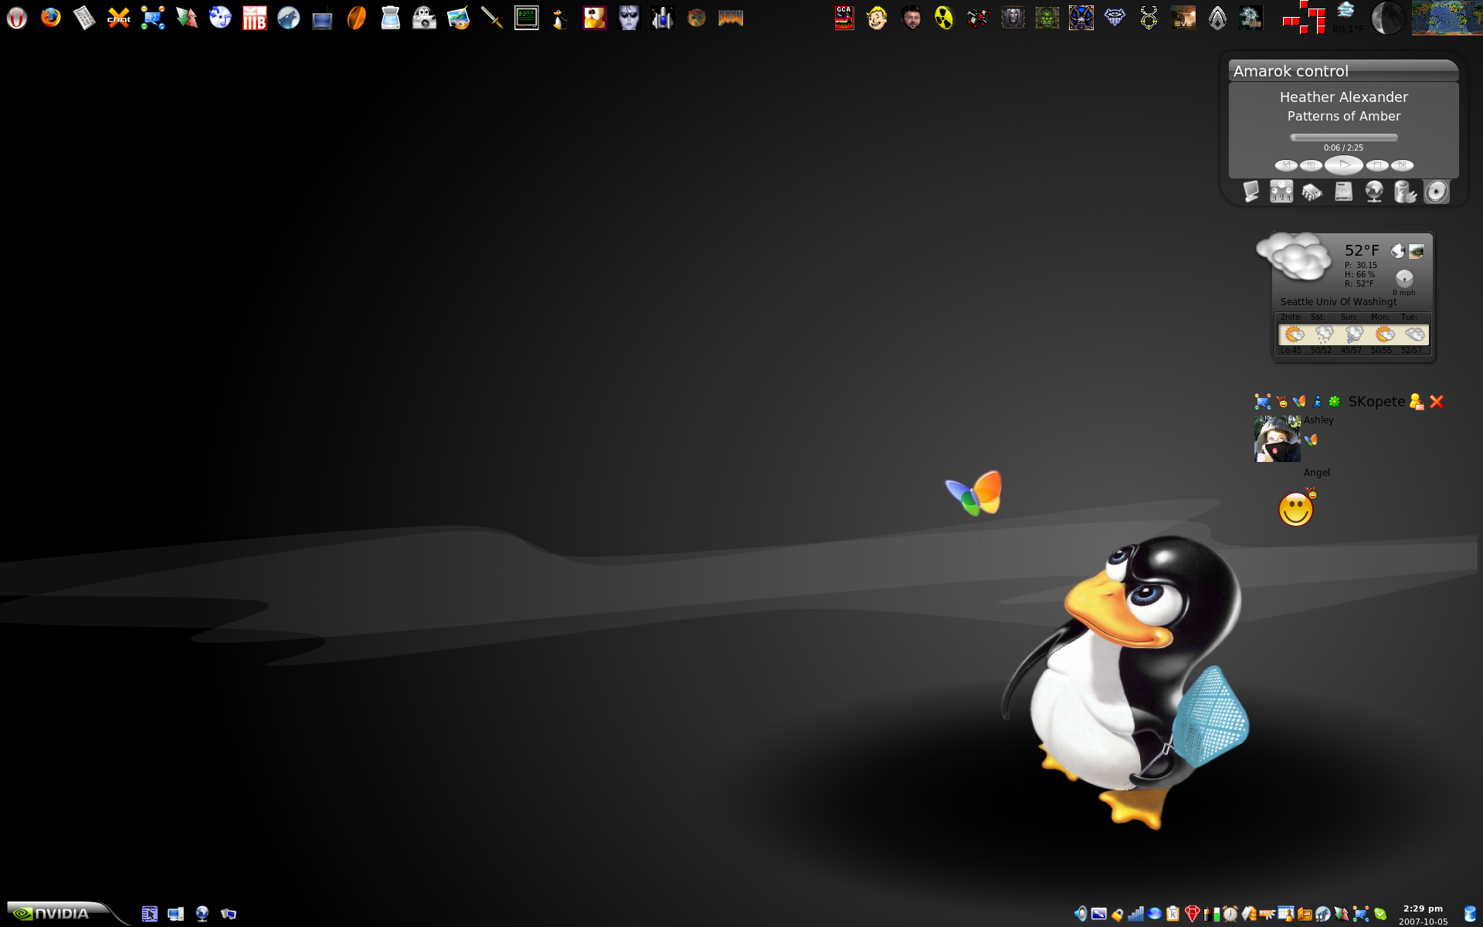1483x927 pixels.
Task: Pause the Amarok track
Action: (x=1311, y=165)
